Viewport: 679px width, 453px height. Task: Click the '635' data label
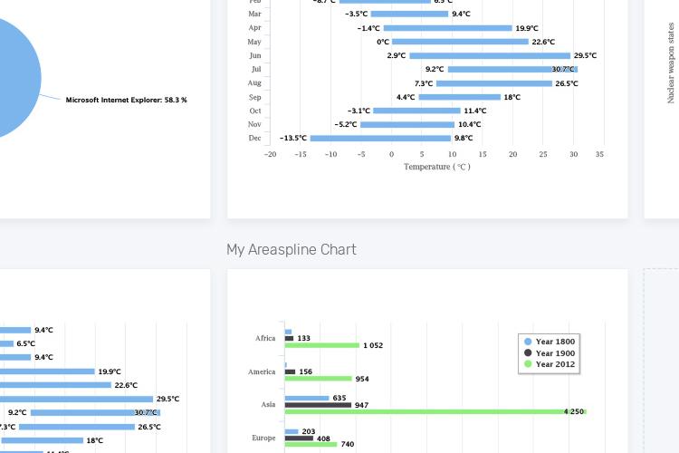click(339, 398)
